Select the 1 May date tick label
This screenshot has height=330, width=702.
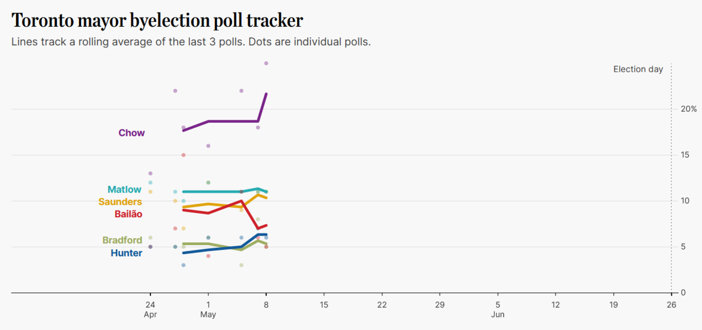(x=208, y=310)
